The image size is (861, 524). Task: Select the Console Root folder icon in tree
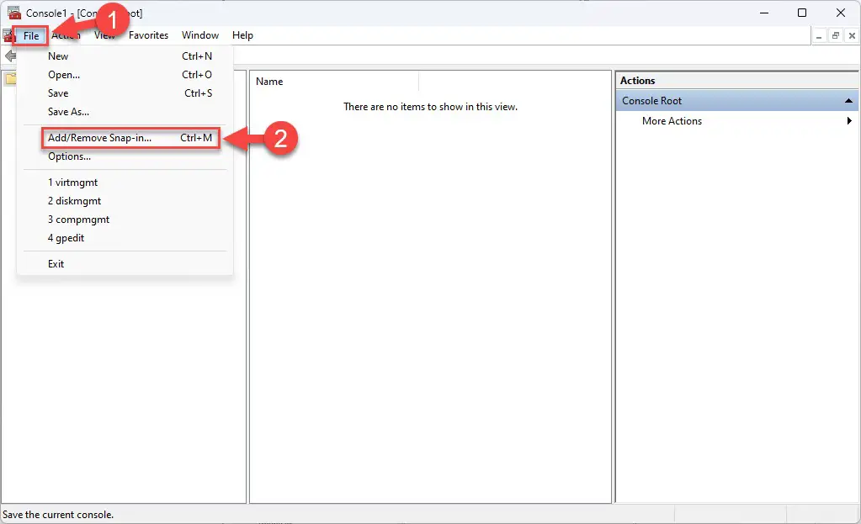pos(9,80)
